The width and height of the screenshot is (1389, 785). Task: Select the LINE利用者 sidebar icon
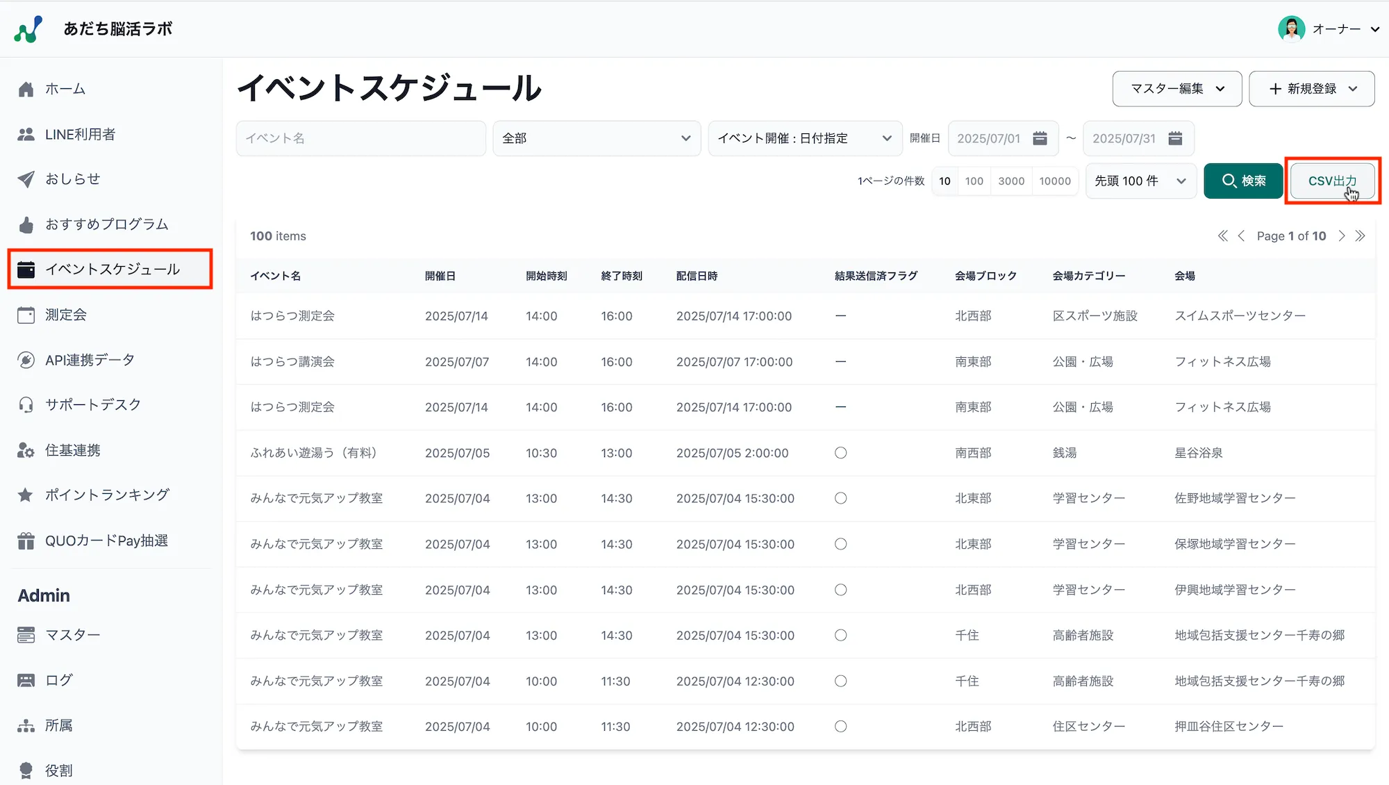click(x=26, y=134)
